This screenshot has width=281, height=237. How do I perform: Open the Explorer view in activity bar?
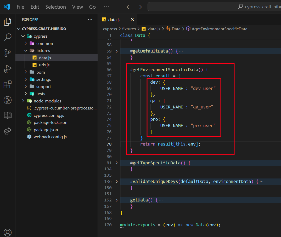(x=8, y=22)
